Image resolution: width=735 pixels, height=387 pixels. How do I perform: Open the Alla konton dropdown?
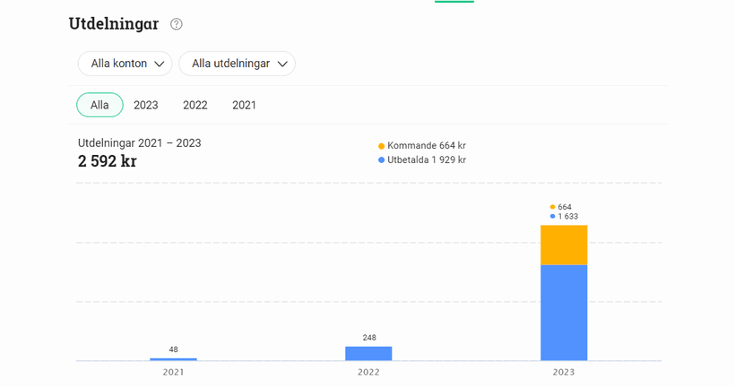(125, 64)
